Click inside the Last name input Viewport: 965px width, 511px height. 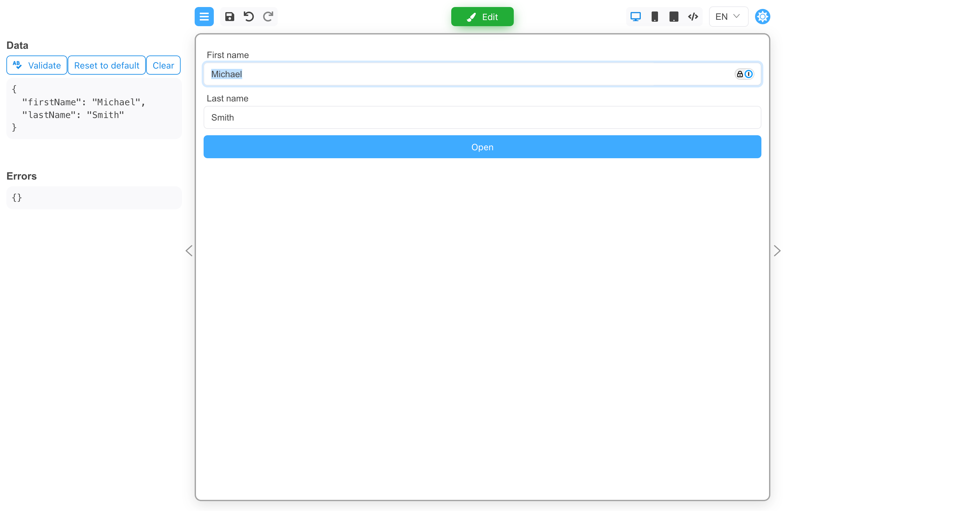point(482,118)
